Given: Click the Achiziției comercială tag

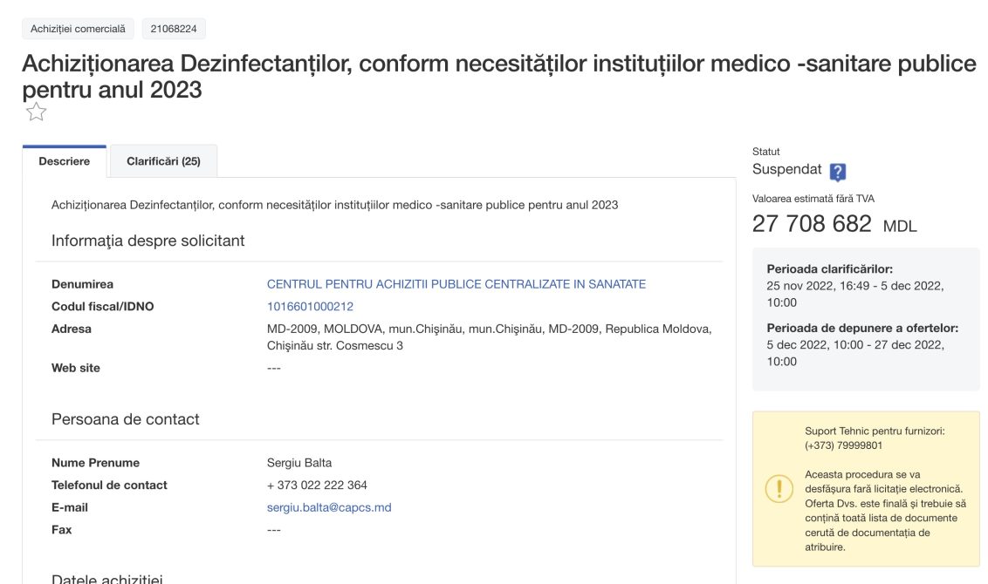Looking at the screenshot, I should point(79,29).
